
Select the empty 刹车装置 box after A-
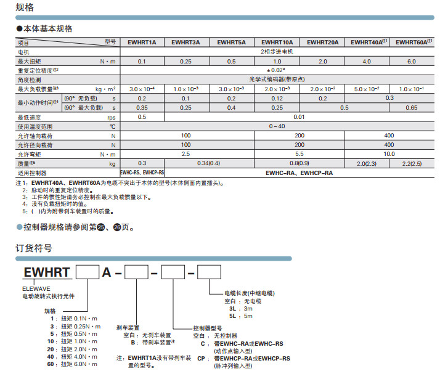tap(135, 272)
